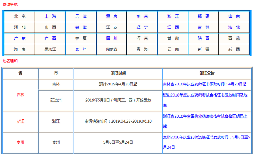This screenshot has height=154, width=253.
Task: Click the 黑龙江 cell in the grid
Action: (x=50, y=49)
